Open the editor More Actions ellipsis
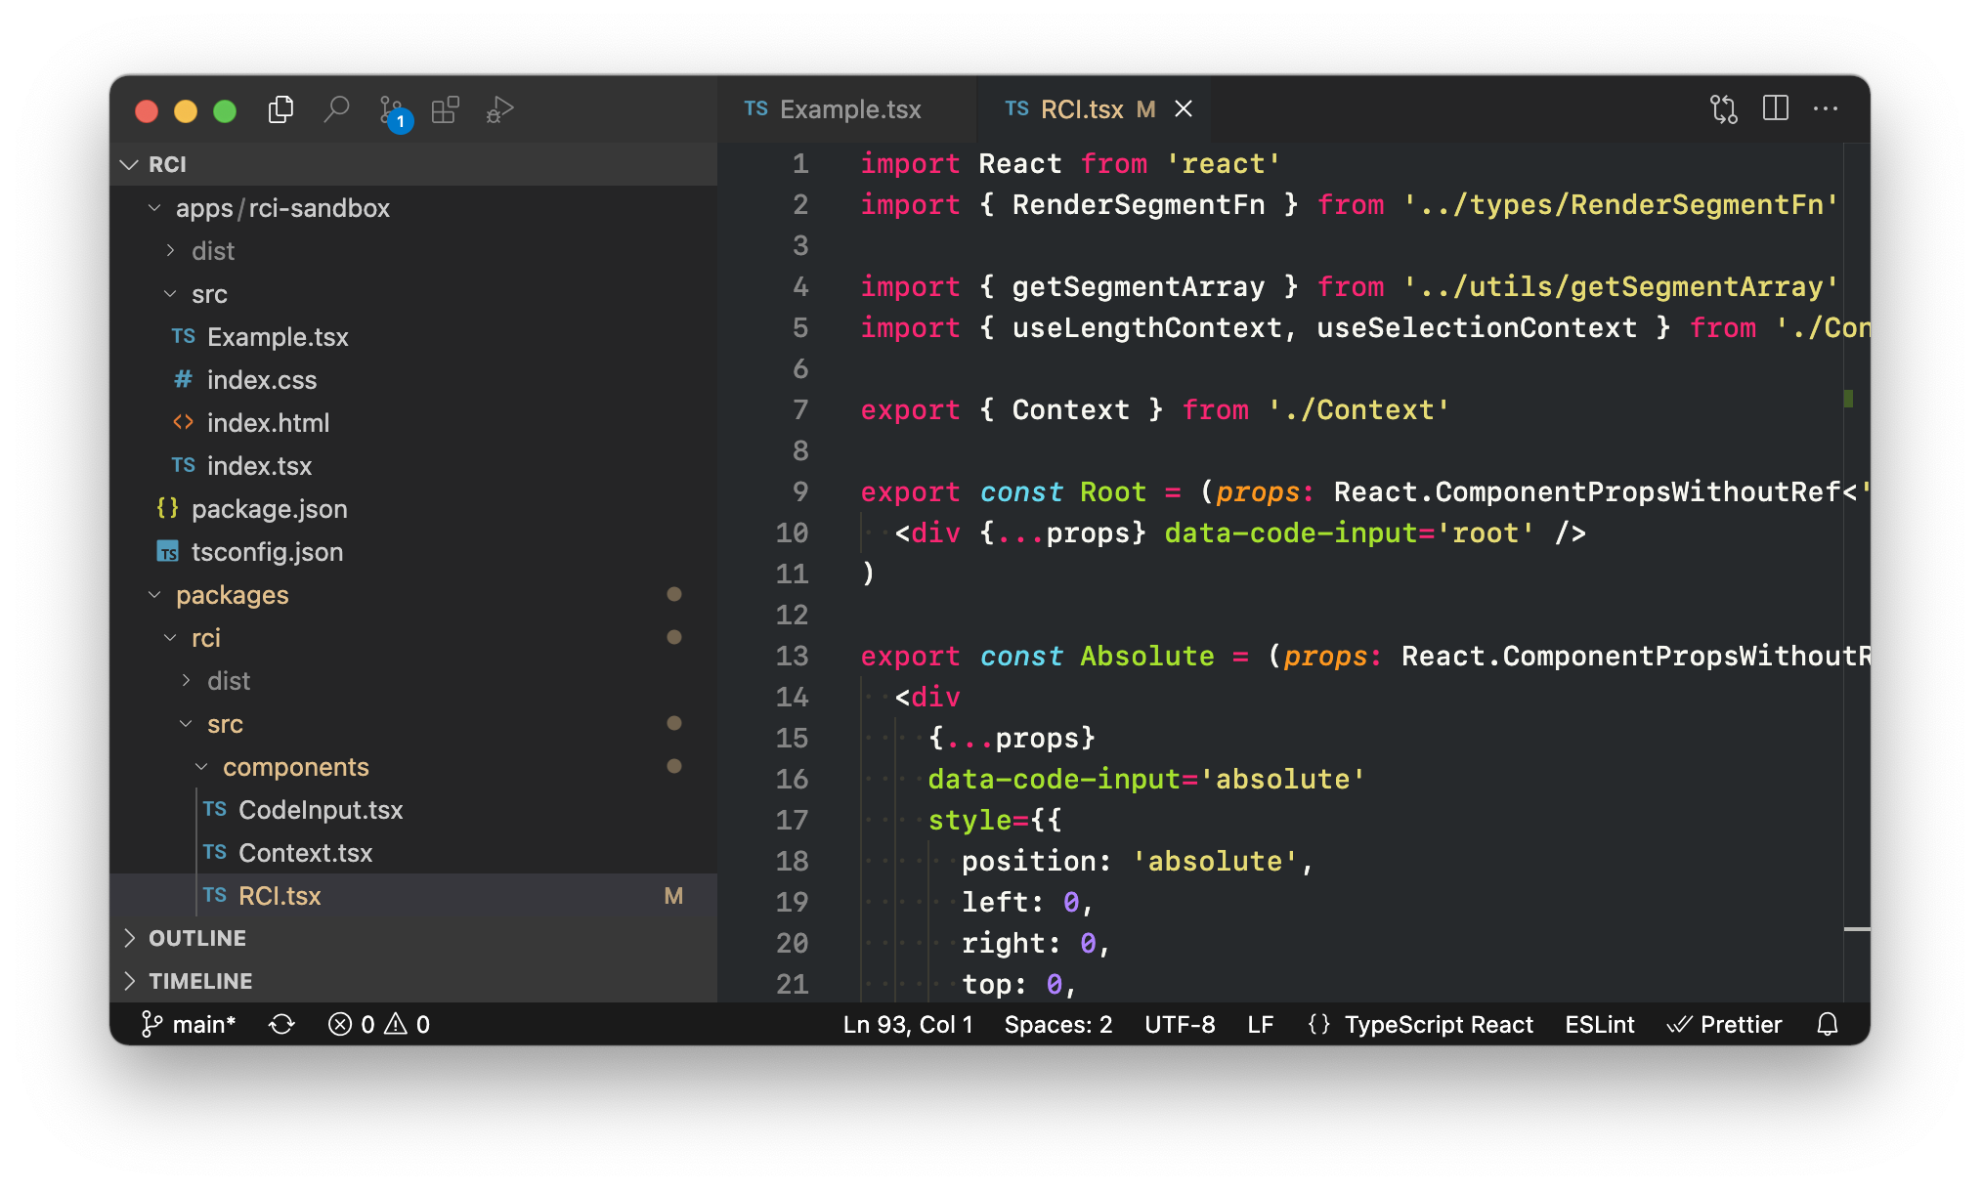Screen dimensions: 1982x1192 pyautogui.click(x=1826, y=108)
